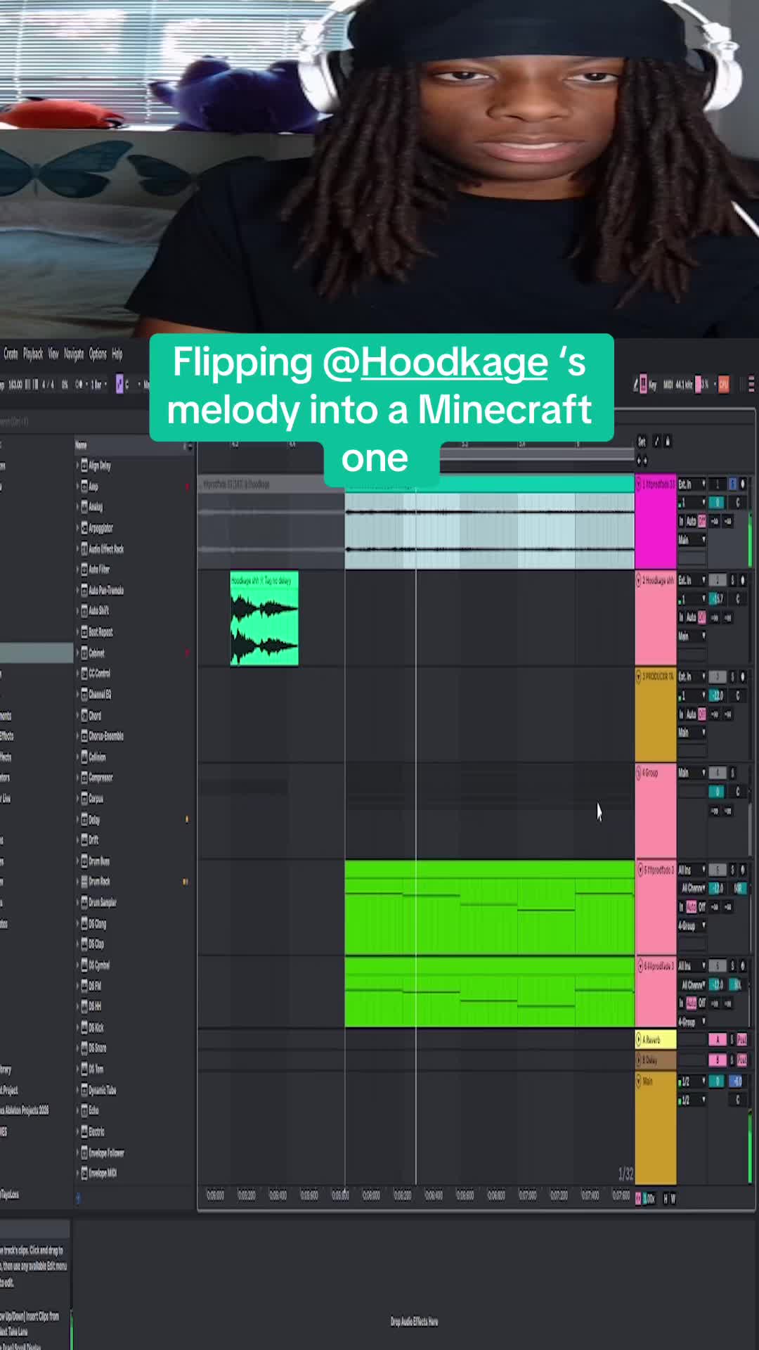Open track 6 4-Group output dropdown
The width and height of the screenshot is (759, 1350).
(692, 1022)
